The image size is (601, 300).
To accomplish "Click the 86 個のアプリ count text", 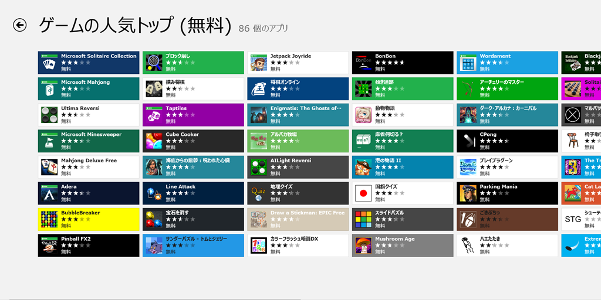I will coord(264,28).
